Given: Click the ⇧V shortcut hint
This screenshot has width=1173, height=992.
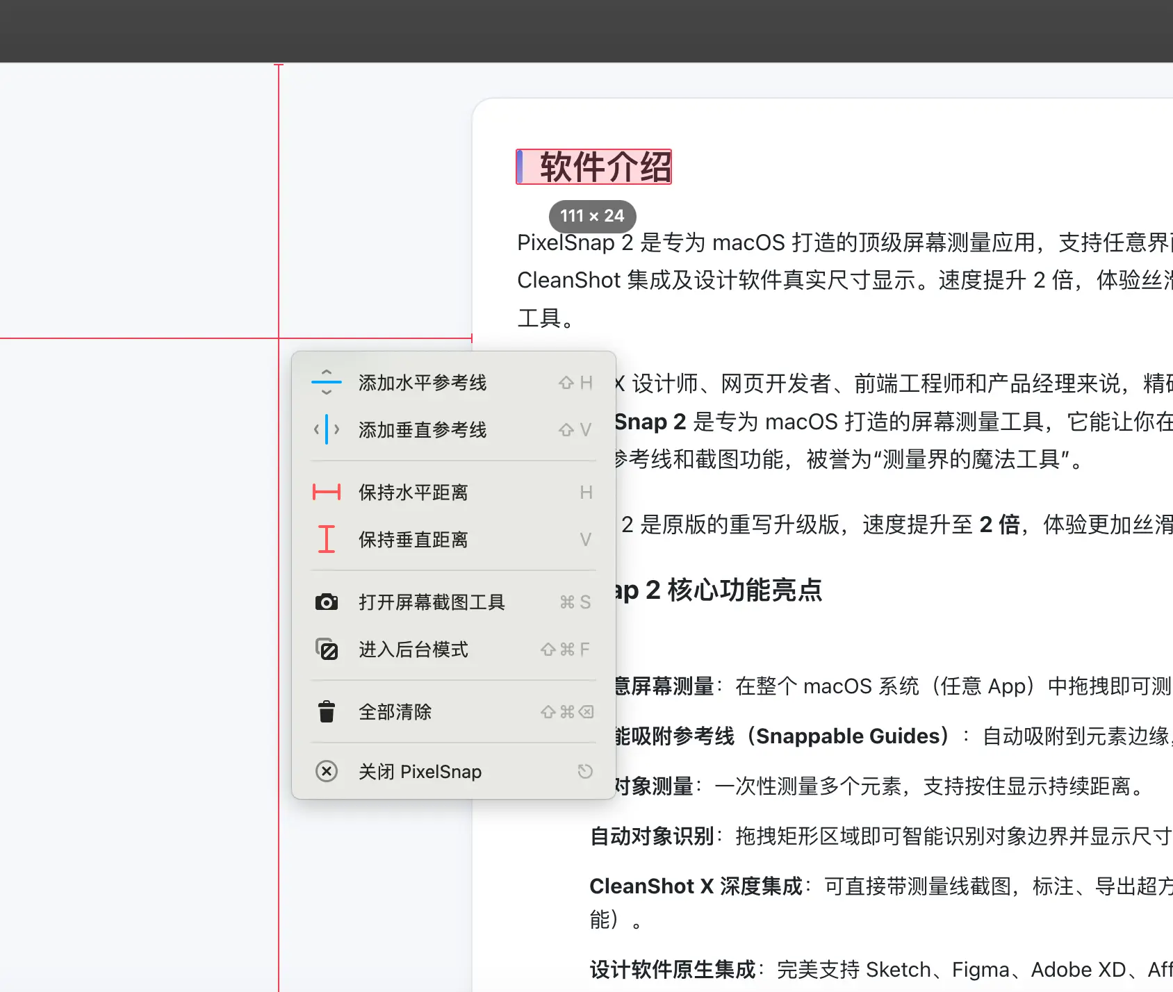Looking at the screenshot, I should coord(576,430).
